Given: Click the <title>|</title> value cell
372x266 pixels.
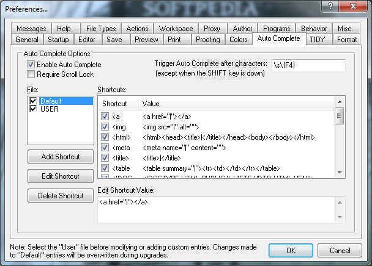Looking at the screenshot, I should [162, 158].
